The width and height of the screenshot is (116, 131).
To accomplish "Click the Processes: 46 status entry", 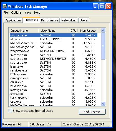I will click(x=12, y=124).
